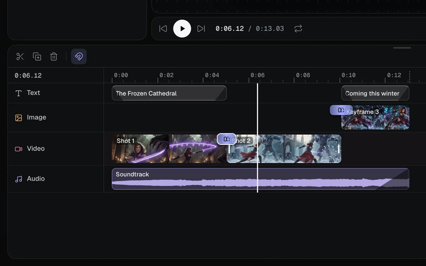
Task: Click the trash delete icon
Action: coord(54,56)
